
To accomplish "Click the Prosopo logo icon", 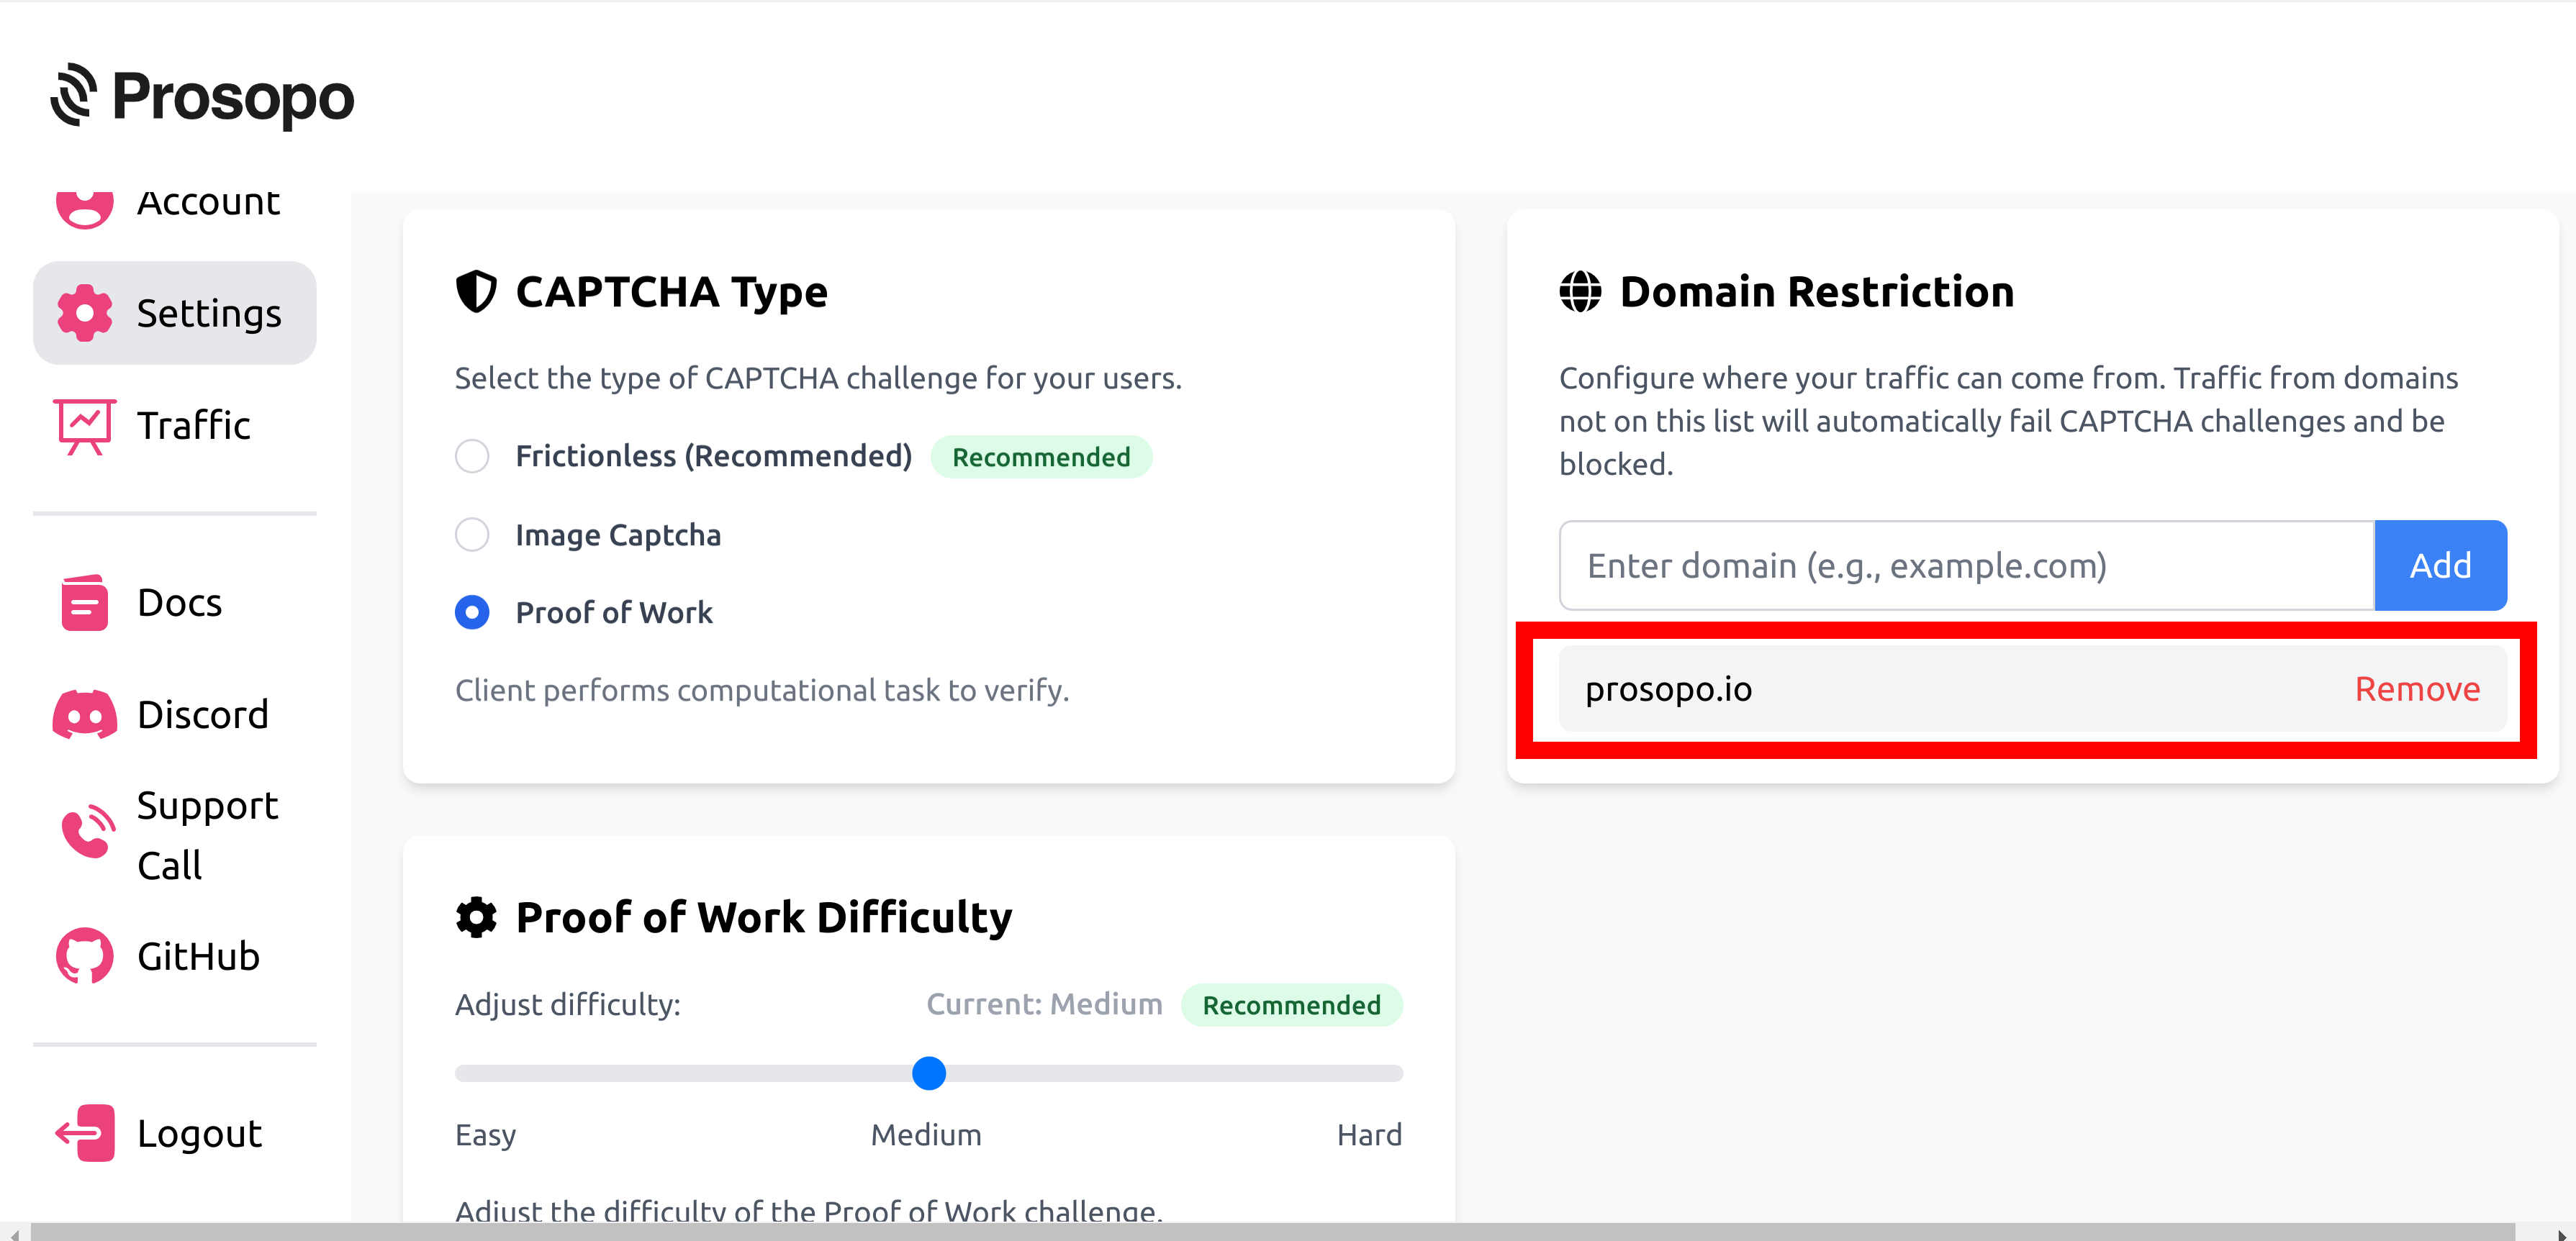I will point(74,96).
